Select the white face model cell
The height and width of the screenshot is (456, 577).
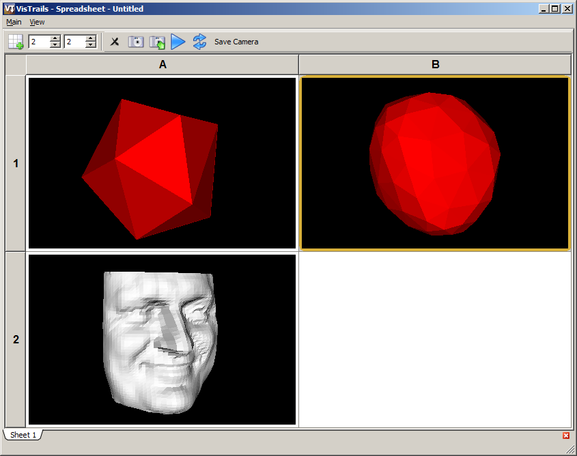(163, 339)
